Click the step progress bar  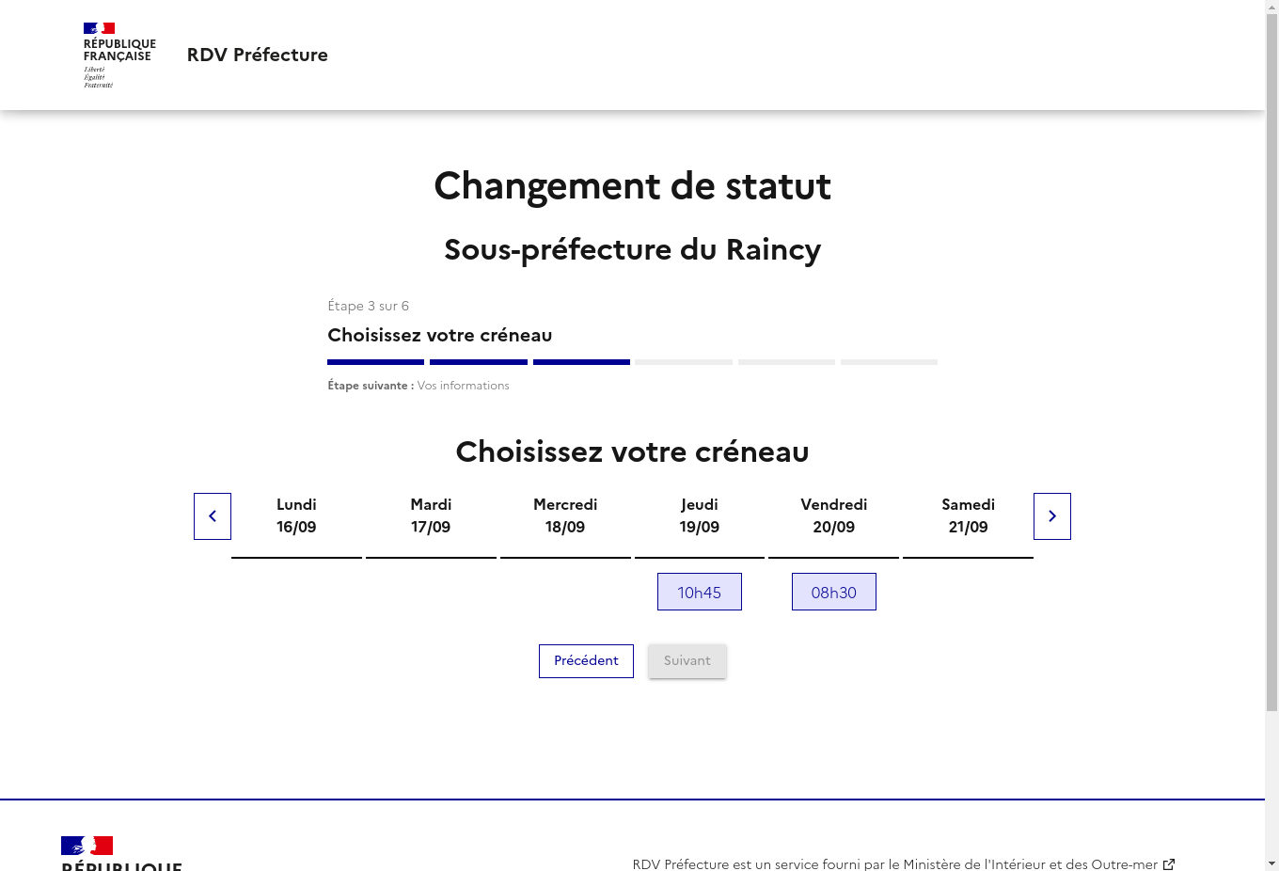pos(632,362)
